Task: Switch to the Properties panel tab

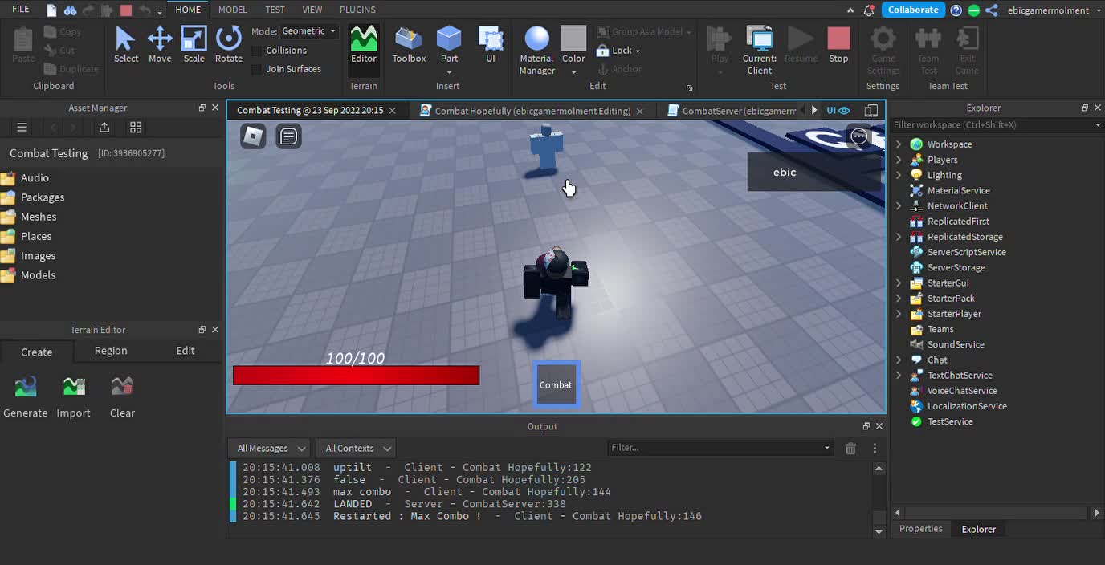Action: pyautogui.click(x=921, y=529)
